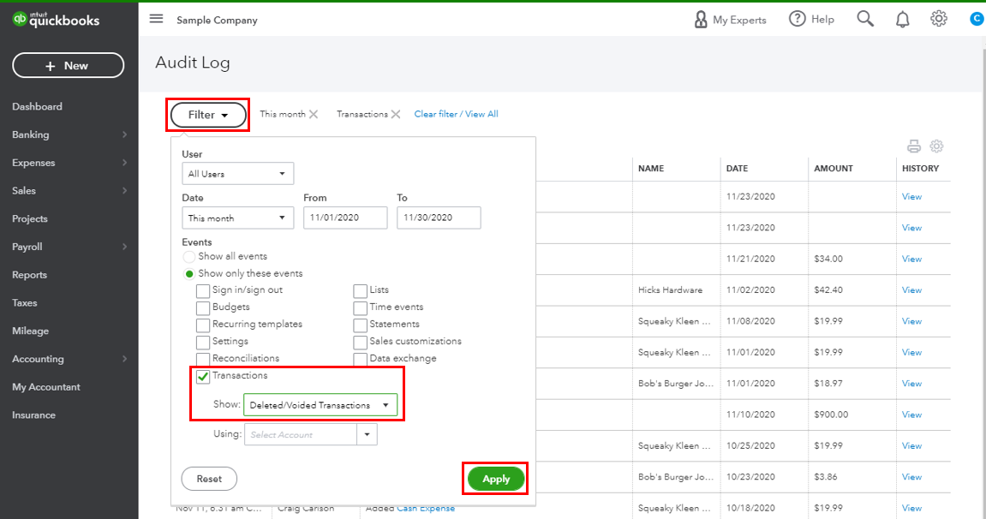View history for $34.00 row
The image size is (986, 519).
point(911,259)
